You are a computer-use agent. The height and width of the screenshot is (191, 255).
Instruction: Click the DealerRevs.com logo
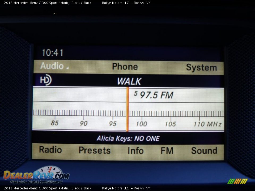(36, 175)
